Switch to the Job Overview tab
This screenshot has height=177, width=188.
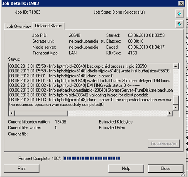[18, 27]
